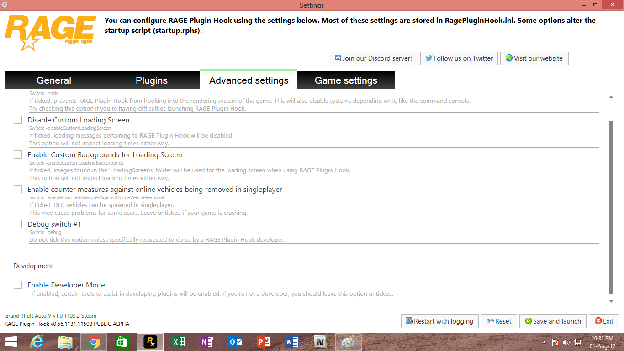Switch to Google Chrome in the taskbar
The height and width of the screenshot is (351, 624).
(x=94, y=342)
